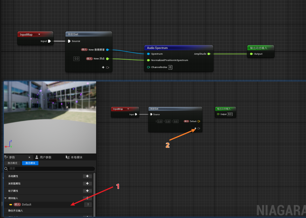Select the upper 映射Get node title
The height and width of the screenshot is (218, 306).
[73, 34]
